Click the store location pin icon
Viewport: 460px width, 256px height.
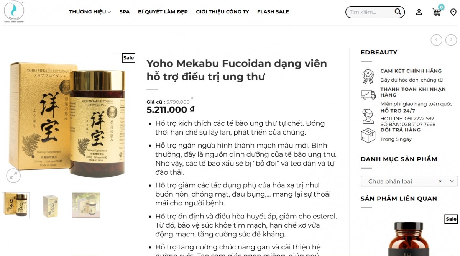tap(453, 12)
